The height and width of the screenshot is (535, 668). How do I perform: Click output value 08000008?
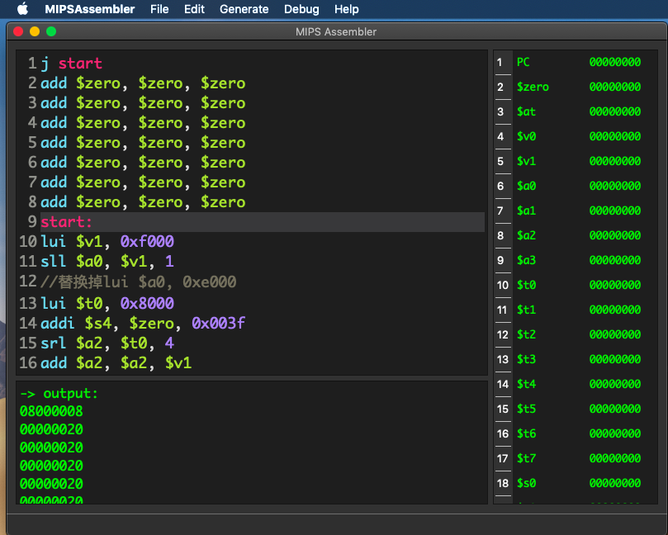pyautogui.click(x=51, y=411)
